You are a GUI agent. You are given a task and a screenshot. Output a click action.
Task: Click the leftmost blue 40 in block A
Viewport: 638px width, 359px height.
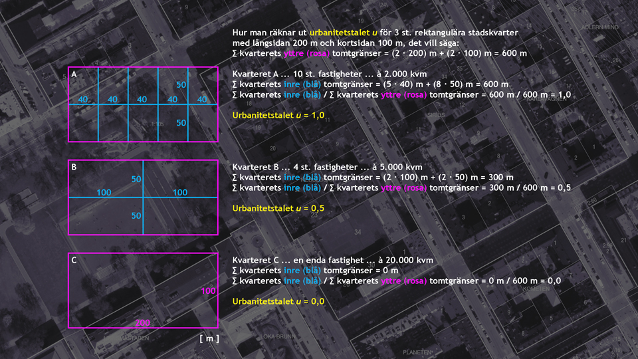pos(83,100)
